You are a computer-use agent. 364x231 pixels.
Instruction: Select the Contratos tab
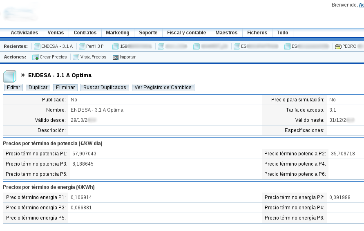coord(85,33)
